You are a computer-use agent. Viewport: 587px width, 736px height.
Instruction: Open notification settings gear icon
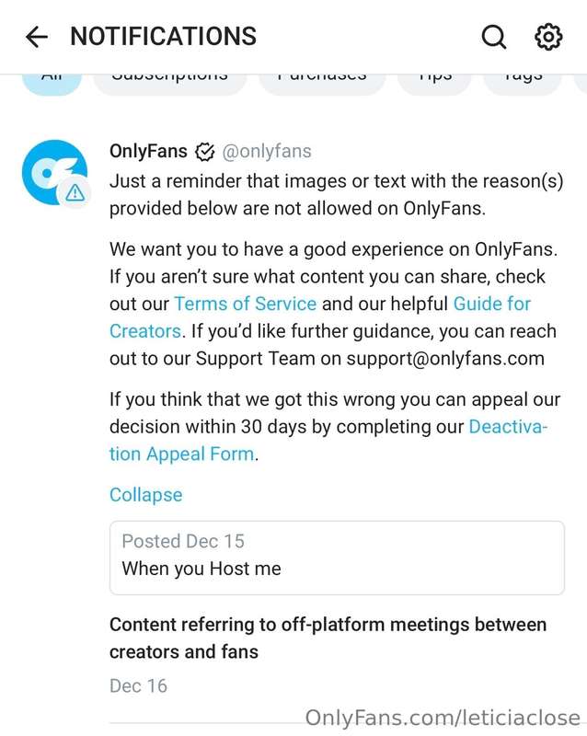pos(548,37)
